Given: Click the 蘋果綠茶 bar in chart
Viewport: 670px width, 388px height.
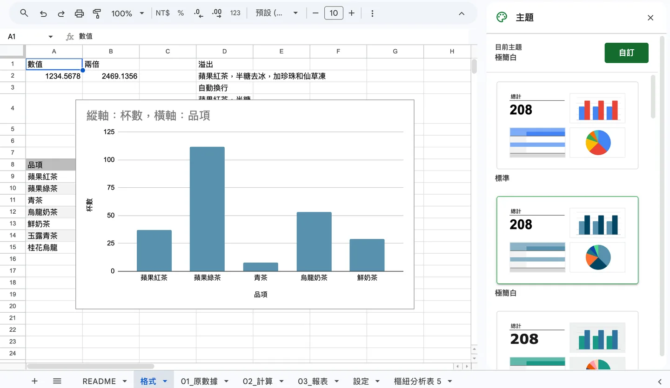Looking at the screenshot, I should tap(207, 209).
